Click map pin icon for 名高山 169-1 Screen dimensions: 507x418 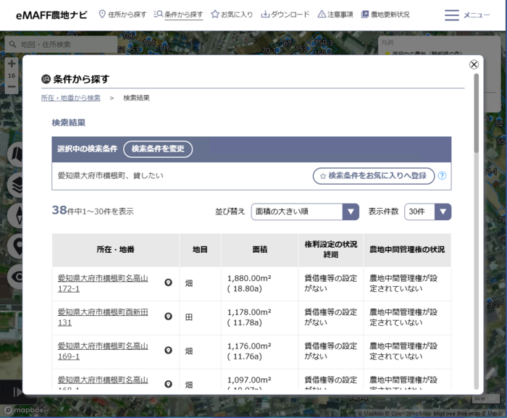(168, 351)
